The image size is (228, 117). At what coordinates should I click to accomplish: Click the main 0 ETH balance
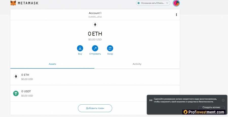(x=95, y=34)
